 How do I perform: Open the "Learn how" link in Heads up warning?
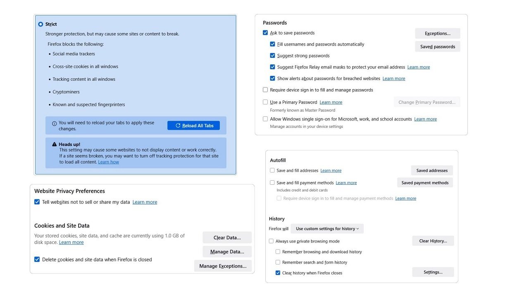coord(108,162)
